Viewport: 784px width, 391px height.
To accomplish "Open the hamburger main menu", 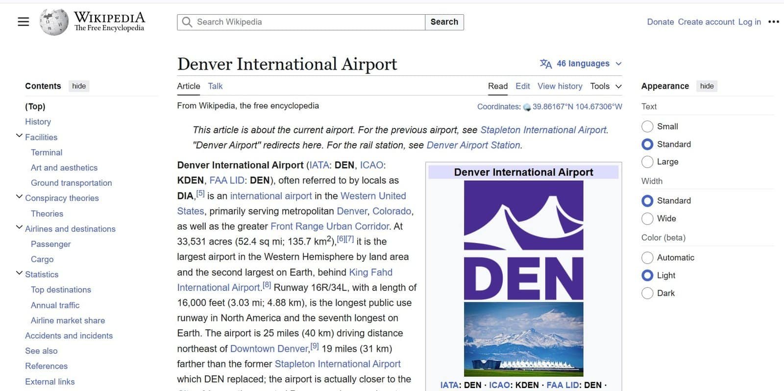I will tap(24, 22).
